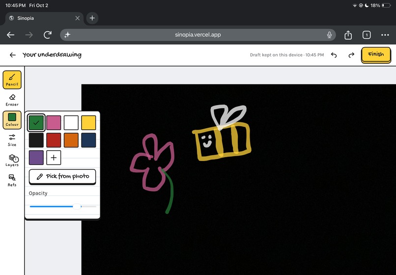Click the Draft kept on this device text
396x275 pixels.
coord(287,55)
